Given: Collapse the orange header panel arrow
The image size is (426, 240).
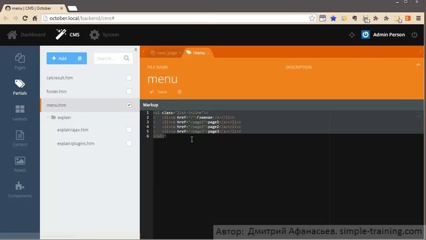Looking at the screenshot, I should 418,65.
